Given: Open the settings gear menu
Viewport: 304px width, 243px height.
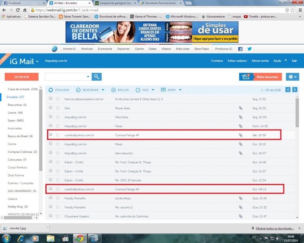Looking at the screenshot, I should [x=292, y=77].
